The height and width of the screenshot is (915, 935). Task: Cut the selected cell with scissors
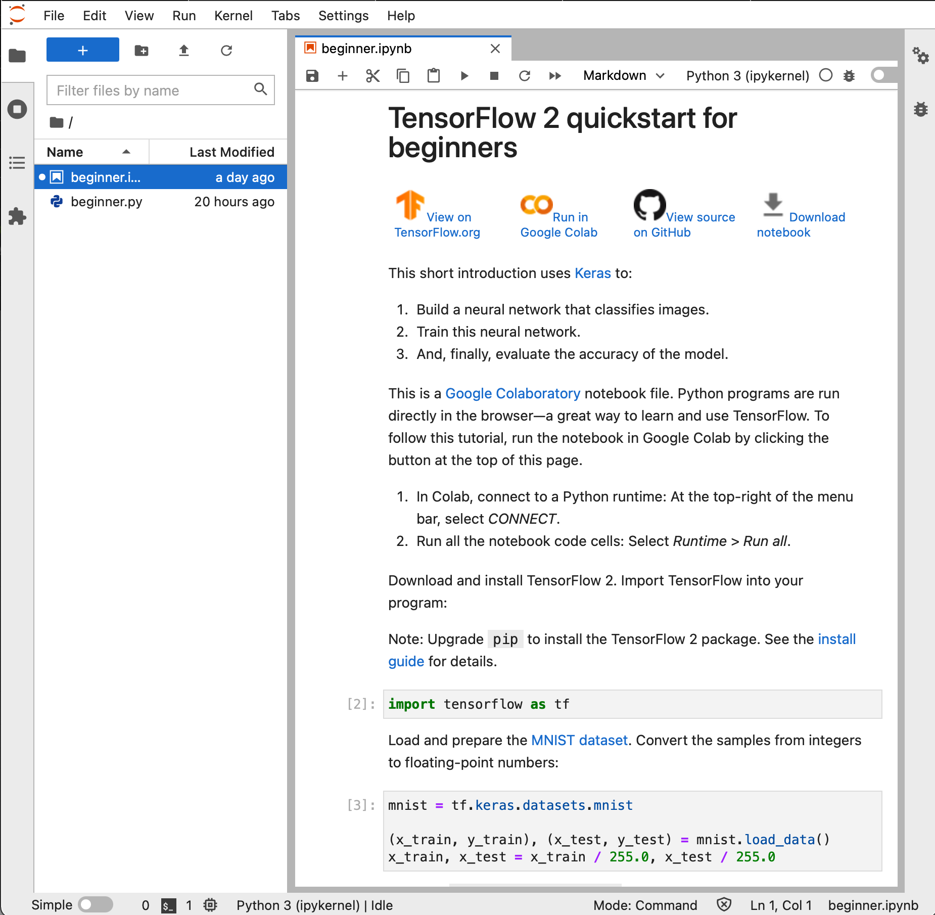coord(373,76)
